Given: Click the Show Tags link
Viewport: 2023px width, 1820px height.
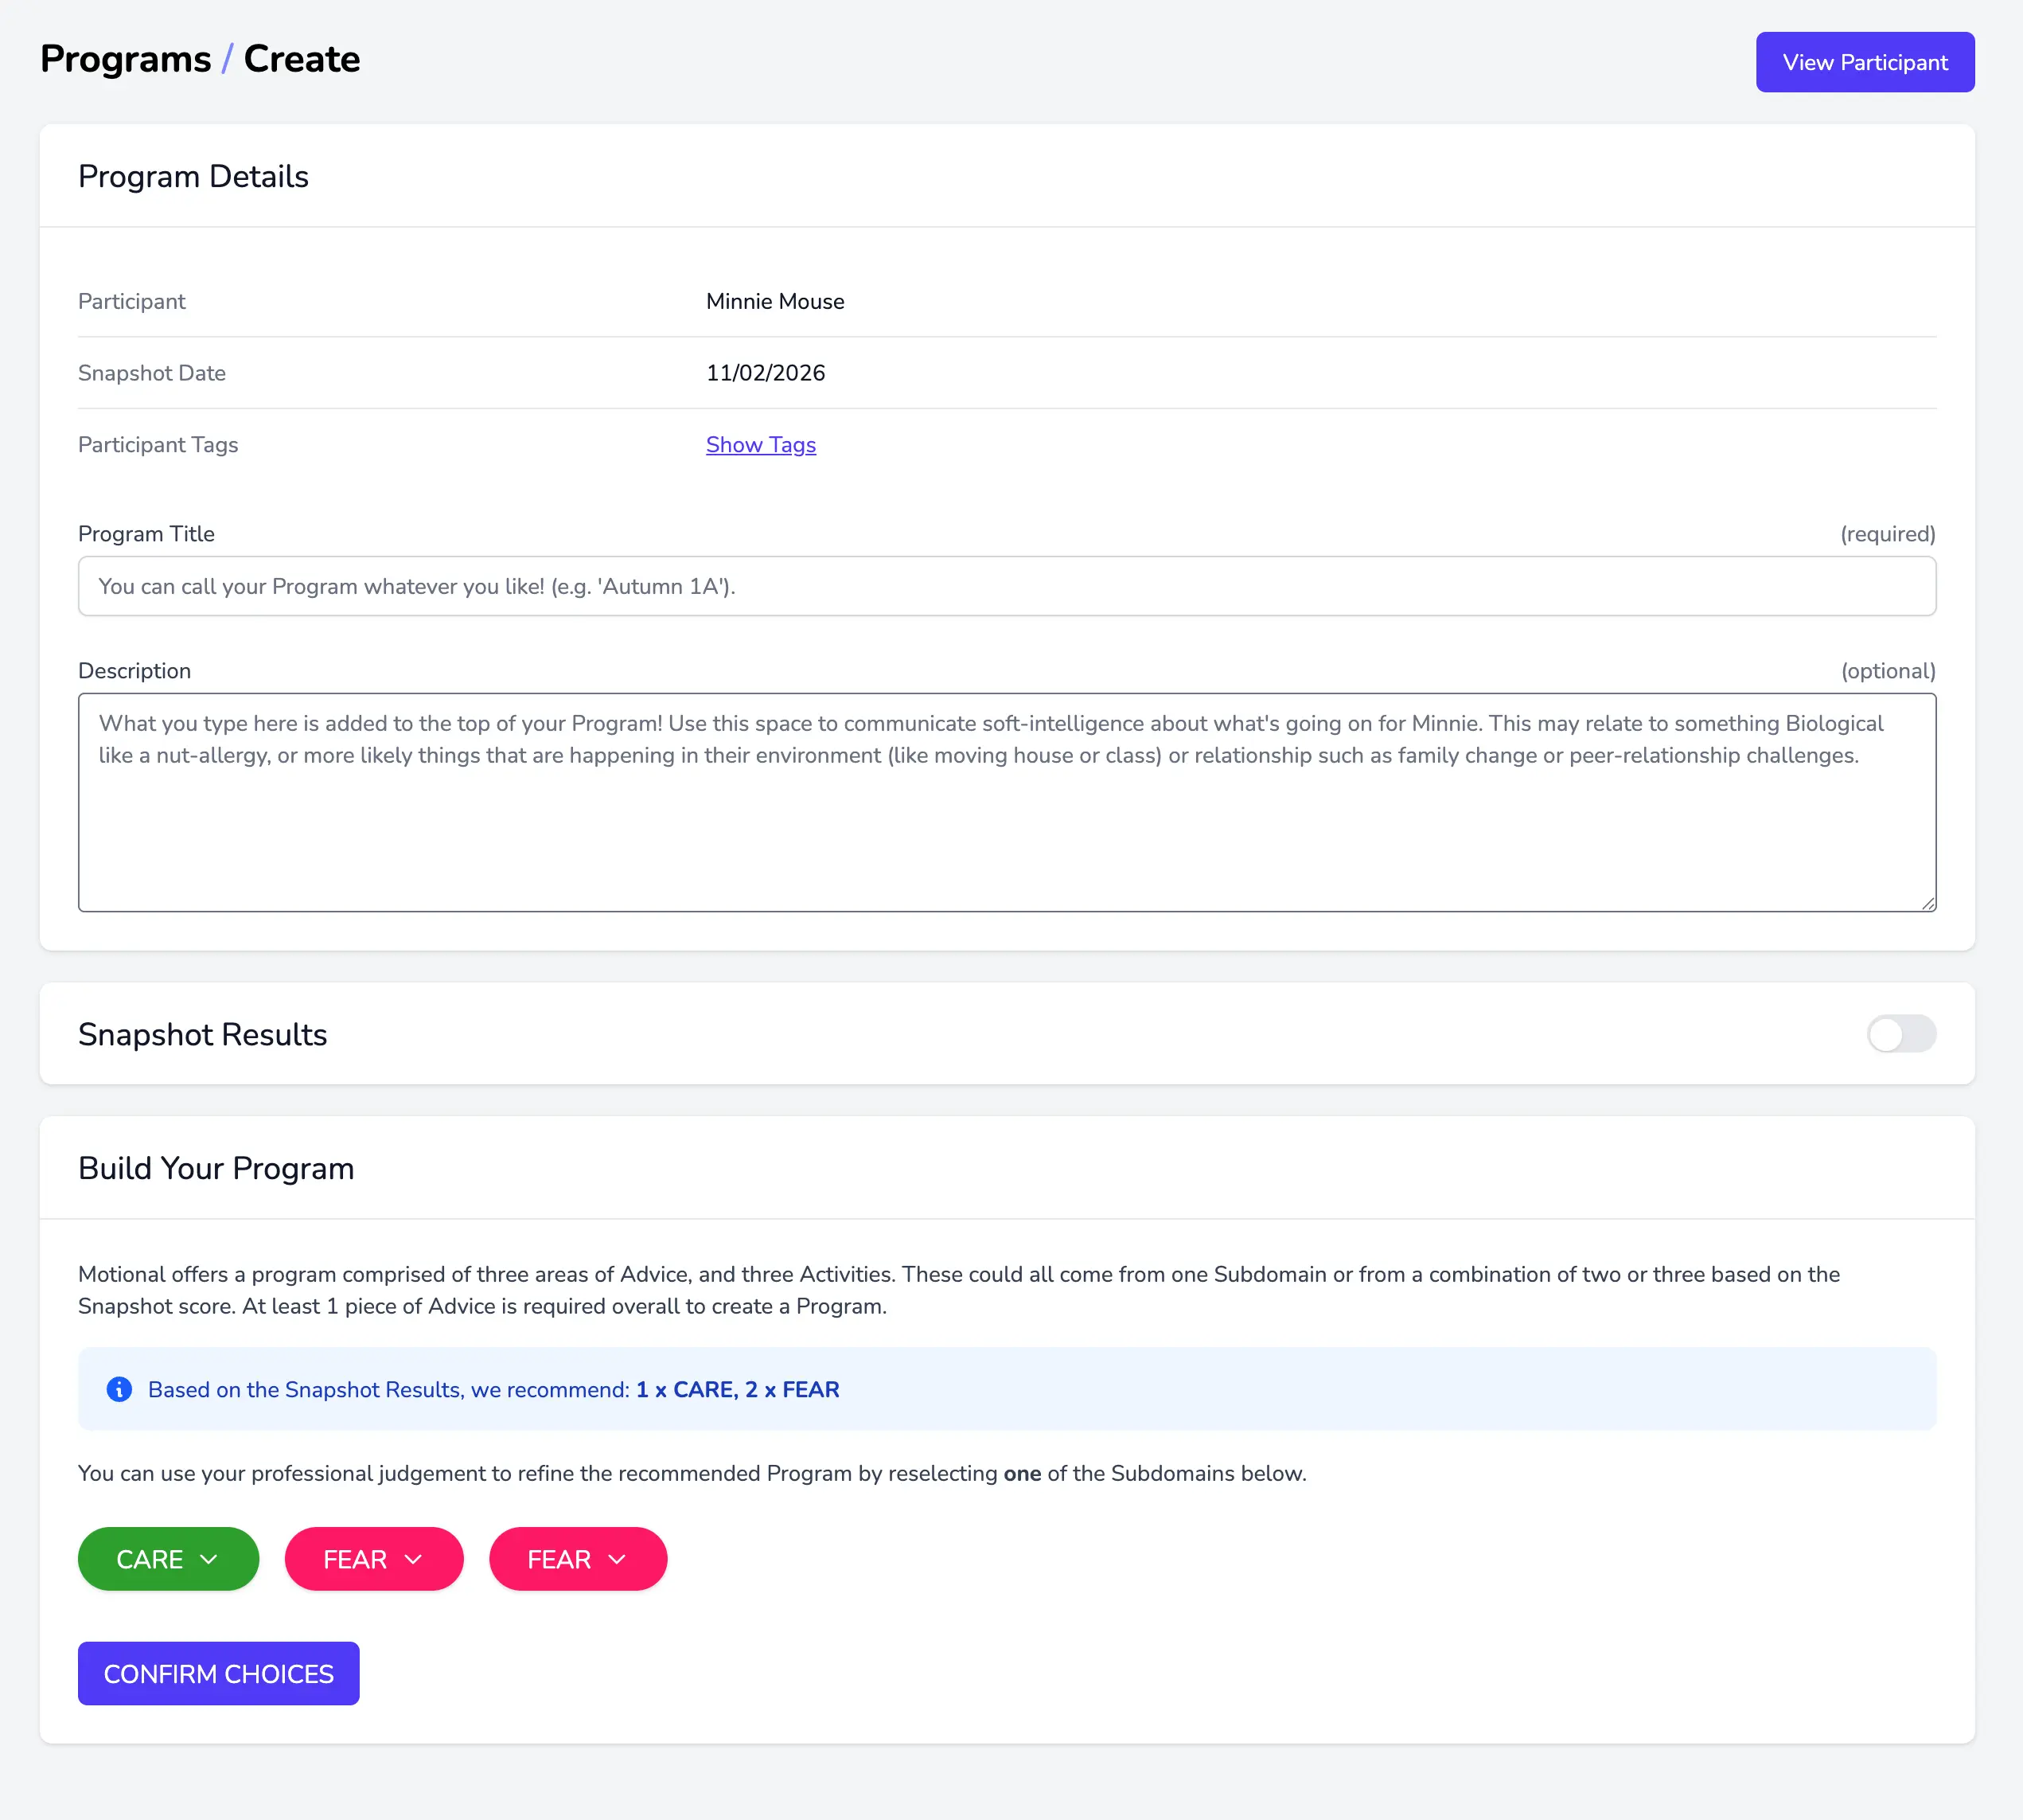Looking at the screenshot, I should tap(761, 445).
